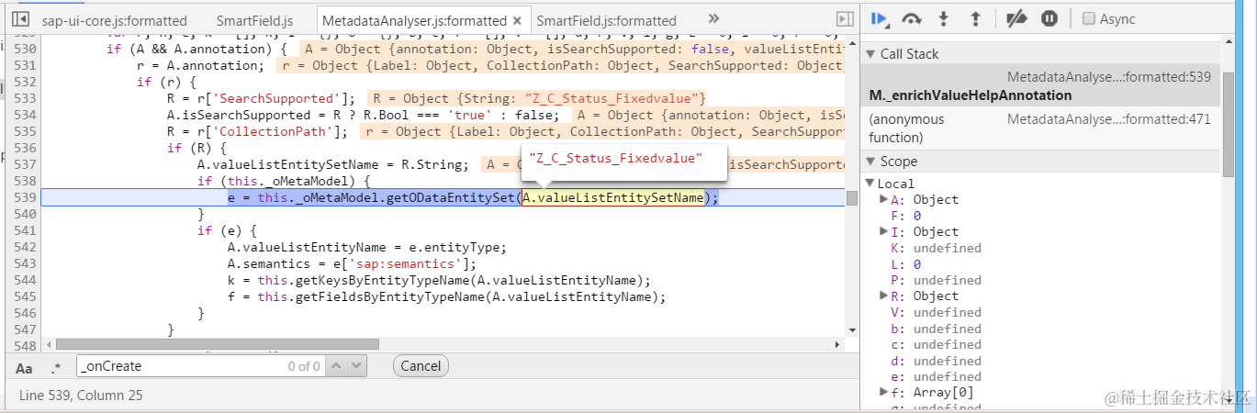Open MetadataAnalyse...:formatted:471 source link
1257x413 pixels.
point(1109,119)
